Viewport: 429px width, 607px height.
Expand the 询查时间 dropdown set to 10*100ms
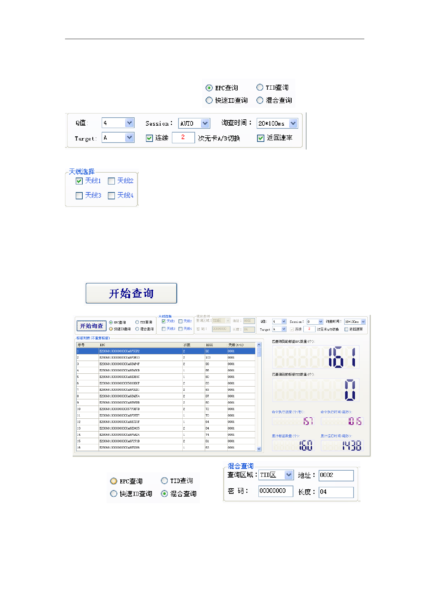click(x=363, y=321)
